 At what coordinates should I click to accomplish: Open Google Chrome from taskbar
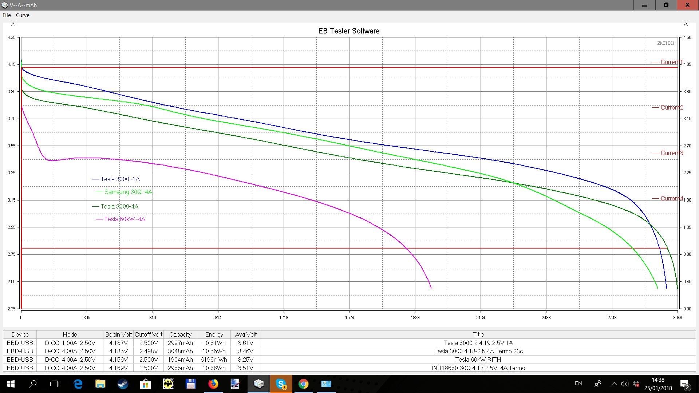coord(303,384)
